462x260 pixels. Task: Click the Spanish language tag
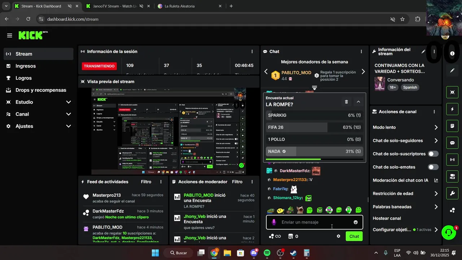pos(410,87)
